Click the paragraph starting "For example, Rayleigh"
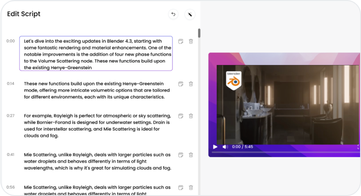 (97, 126)
